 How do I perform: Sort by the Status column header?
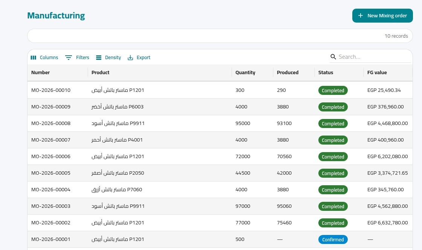326,73
